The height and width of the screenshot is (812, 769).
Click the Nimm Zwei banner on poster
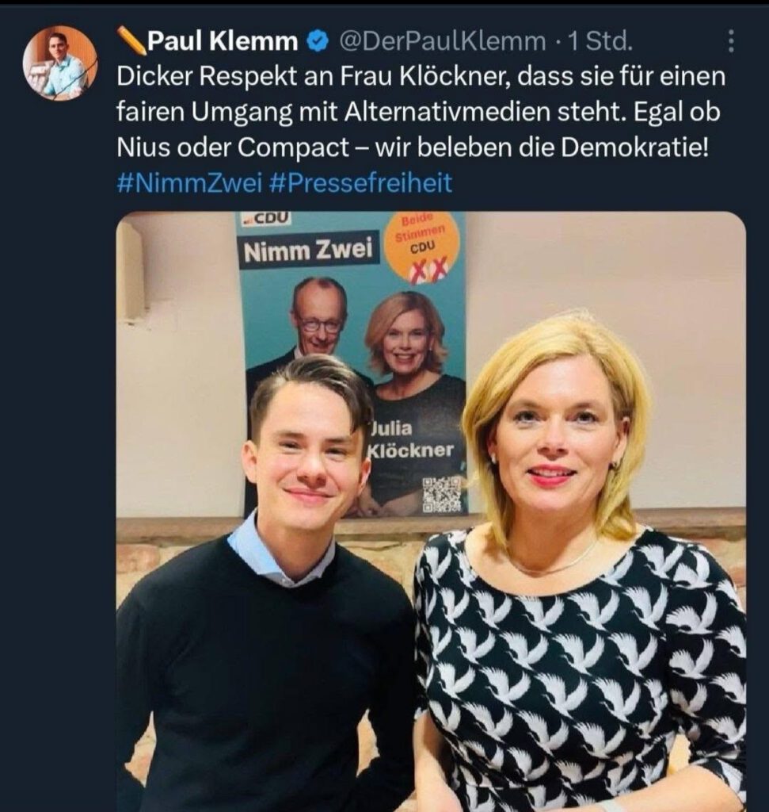tap(308, 251)
